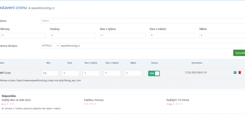Click the Každý den ve dvě ráno label
Viewport: 245px width, 137px height.
point(16,100)
